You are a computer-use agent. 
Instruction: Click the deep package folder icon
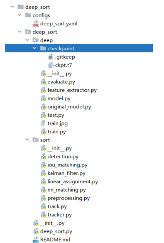click(x=35, y=40)
